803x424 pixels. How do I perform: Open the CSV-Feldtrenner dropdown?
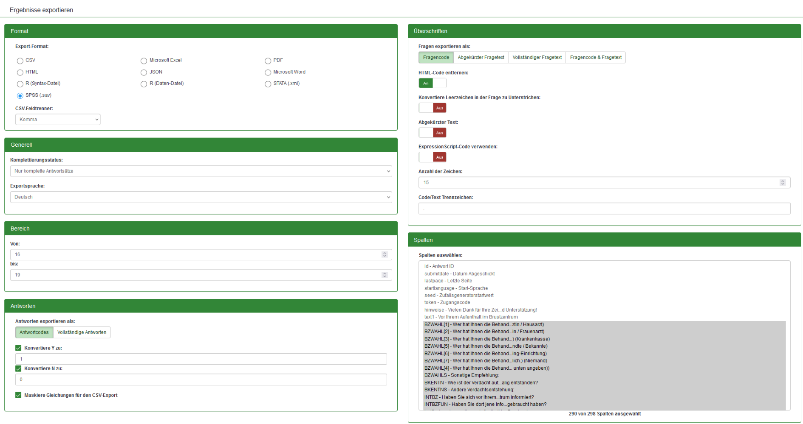tap(58, 120)
